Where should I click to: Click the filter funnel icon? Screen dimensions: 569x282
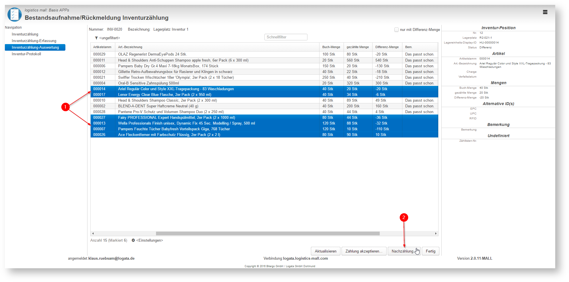click(96, 38)
